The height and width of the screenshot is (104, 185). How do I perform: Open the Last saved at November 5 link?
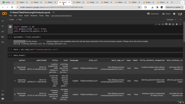[61, 16]
